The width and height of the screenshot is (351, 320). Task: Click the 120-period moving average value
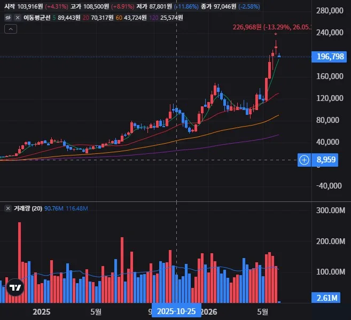[171, 18]
